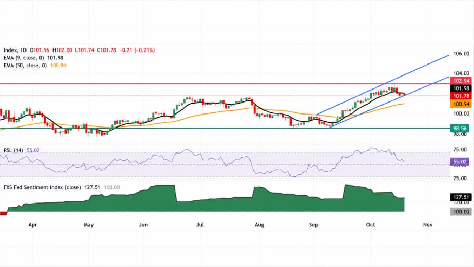Click the EMA 9 value 101.98 in legend
The width and height of the screenshot is (474, 267).
55,58
